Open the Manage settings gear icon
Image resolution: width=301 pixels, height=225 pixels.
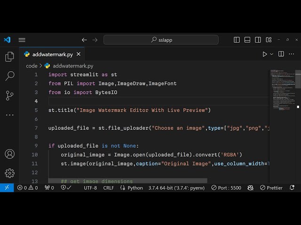(x=9, y=173)
